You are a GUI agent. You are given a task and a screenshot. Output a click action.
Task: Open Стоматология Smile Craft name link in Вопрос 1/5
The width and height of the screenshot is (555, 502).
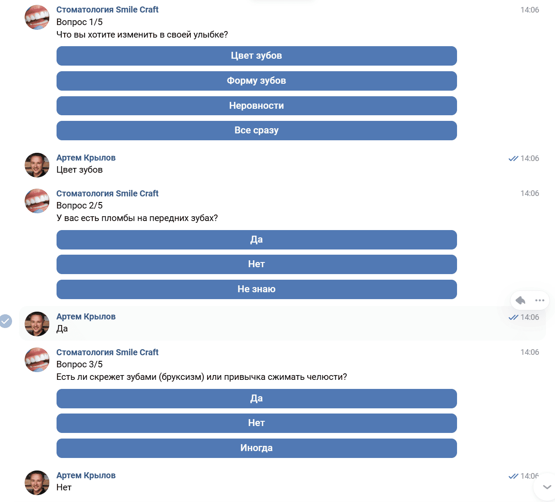tap(107, 9)
